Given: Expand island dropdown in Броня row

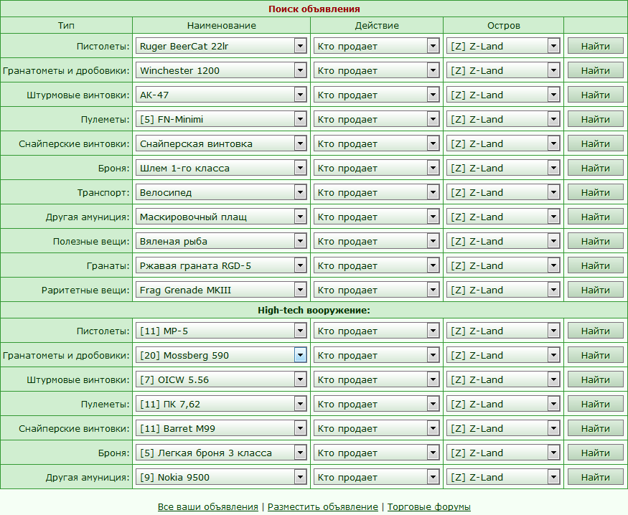Looking at the screenshot, I should coord(503,169).
